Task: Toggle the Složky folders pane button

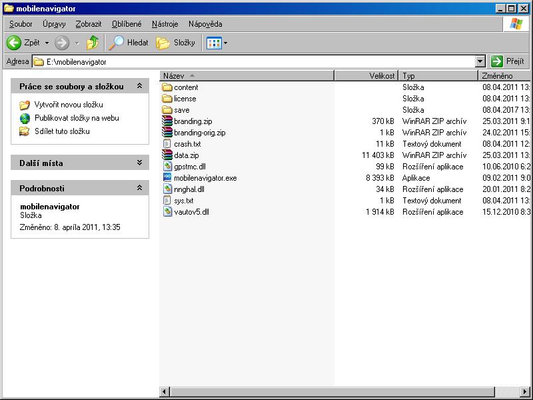Action: (175, 43)
